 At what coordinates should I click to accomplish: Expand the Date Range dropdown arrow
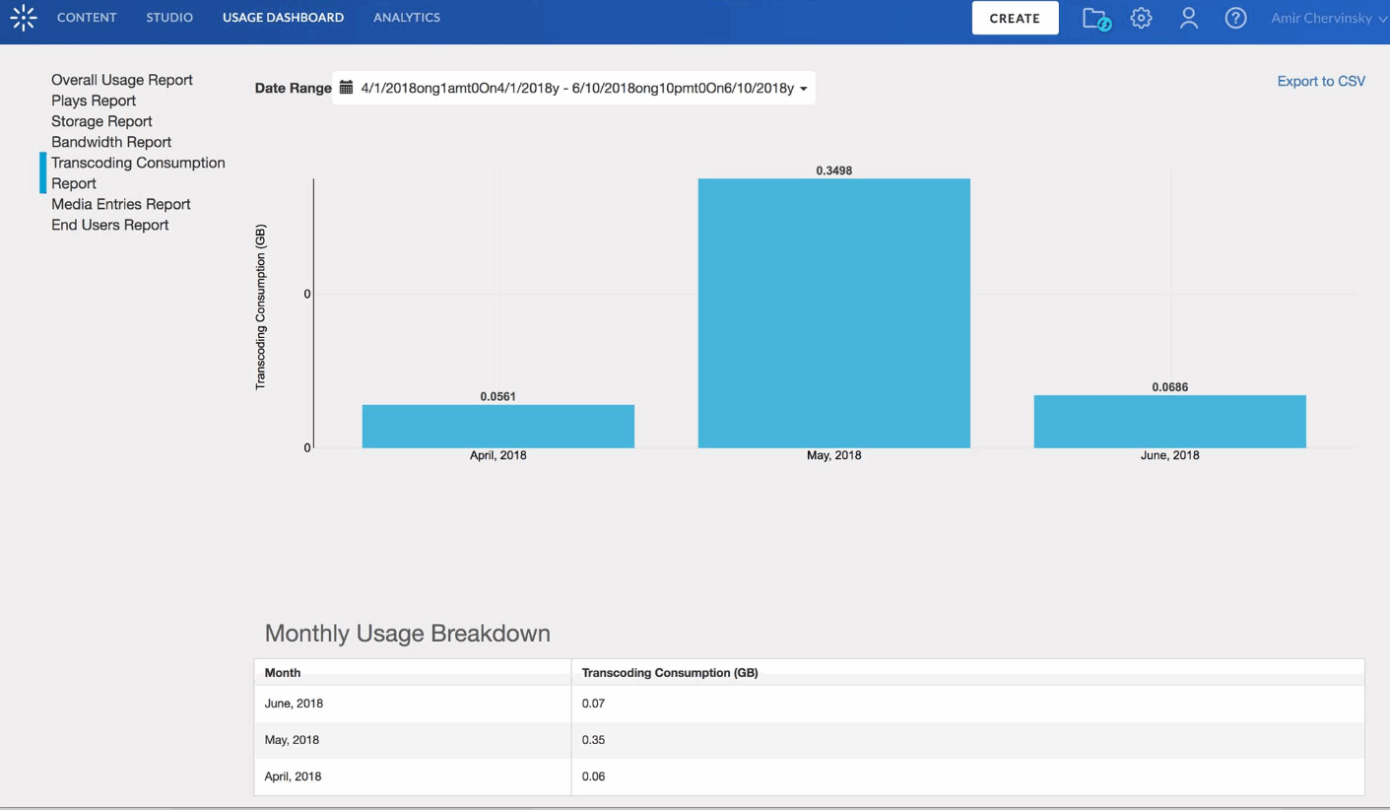pyautogui.click(x=804, y=89)
